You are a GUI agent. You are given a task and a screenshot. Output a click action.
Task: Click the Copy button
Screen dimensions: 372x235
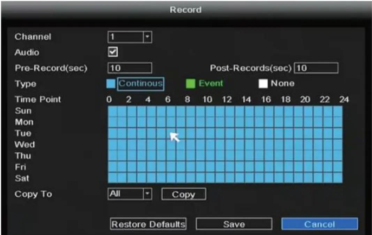pyautogui.click(x=184, y=194)
